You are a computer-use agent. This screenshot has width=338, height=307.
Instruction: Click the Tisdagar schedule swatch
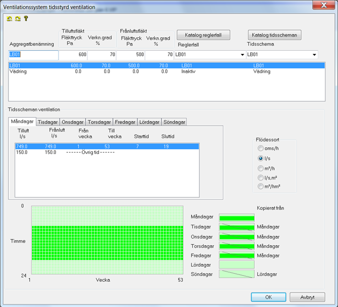pyautogui.click(x=236, y=227)
